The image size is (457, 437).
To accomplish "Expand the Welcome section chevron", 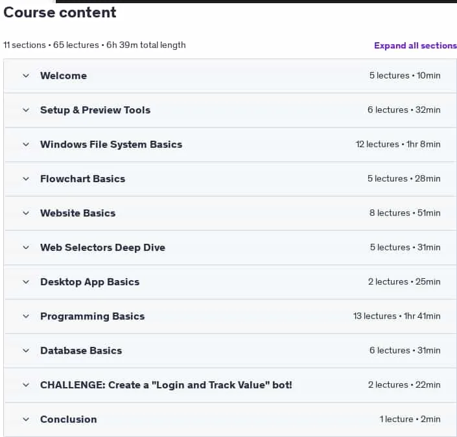I will click(26, 76).
